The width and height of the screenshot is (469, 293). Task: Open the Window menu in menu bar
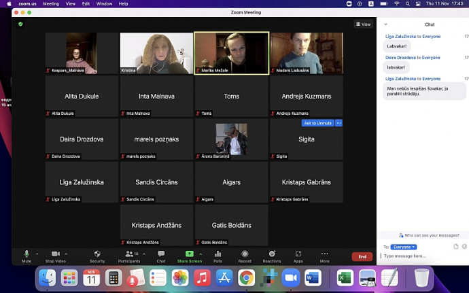(104, 3)
